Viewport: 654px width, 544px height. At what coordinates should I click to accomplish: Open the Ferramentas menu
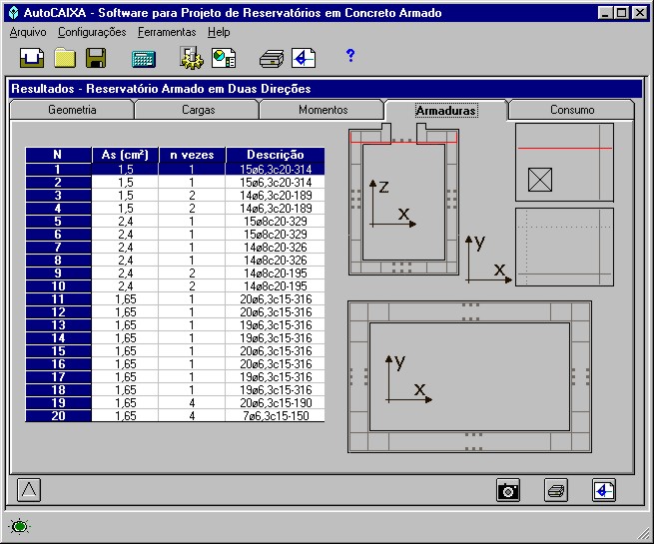pos(167,32)
